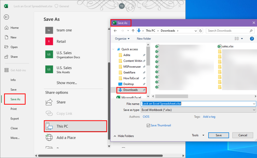257x158 pixels.
Task: Click the New blank page icon
Action: tap(6, 37)
